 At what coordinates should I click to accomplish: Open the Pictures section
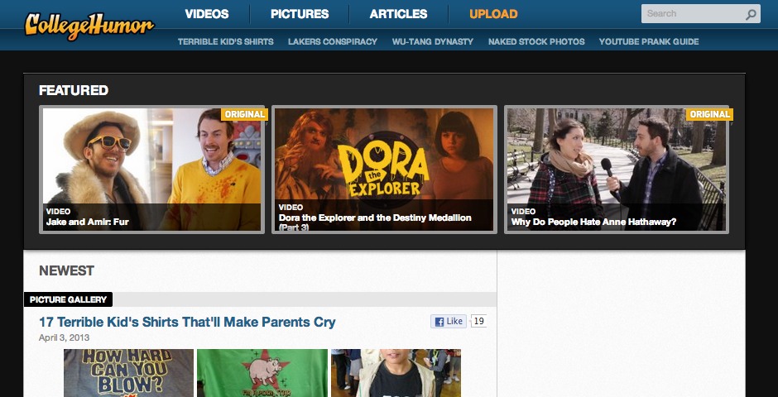(x=300, y=14)
